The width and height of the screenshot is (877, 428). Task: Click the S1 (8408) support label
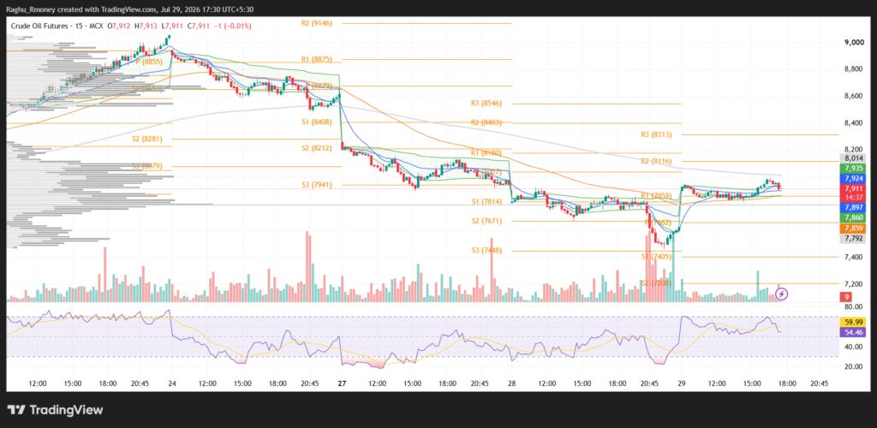click(317, 122)
